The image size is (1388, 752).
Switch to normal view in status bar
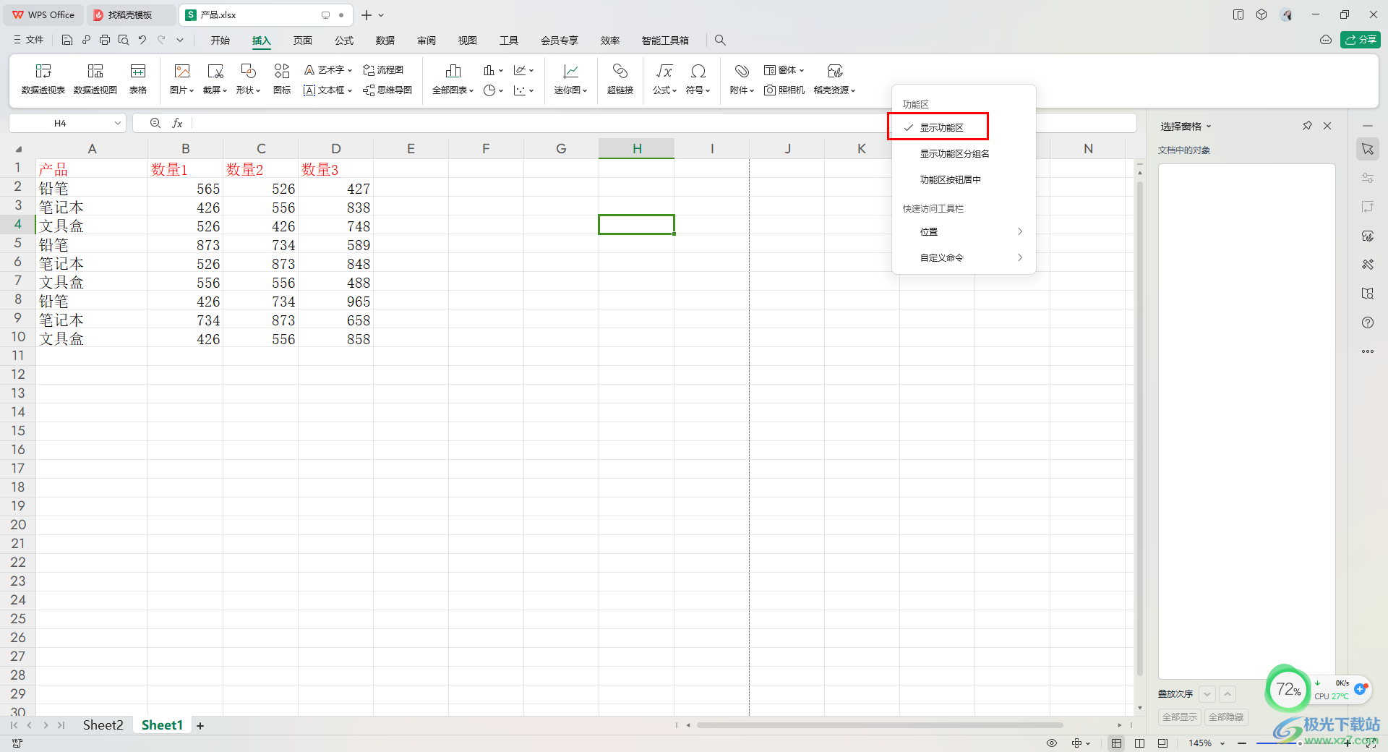(1117, 743)
